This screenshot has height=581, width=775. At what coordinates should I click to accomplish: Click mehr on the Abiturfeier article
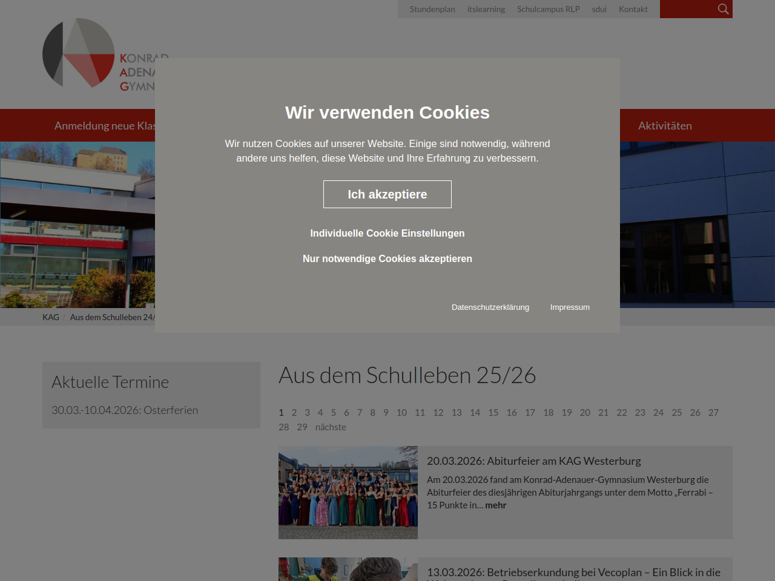click(495, 505)
